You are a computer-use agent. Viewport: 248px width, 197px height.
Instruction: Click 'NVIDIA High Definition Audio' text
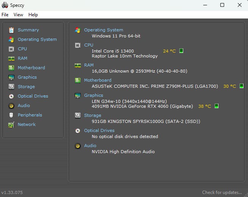pyautogui.click(x=123, y=152)
